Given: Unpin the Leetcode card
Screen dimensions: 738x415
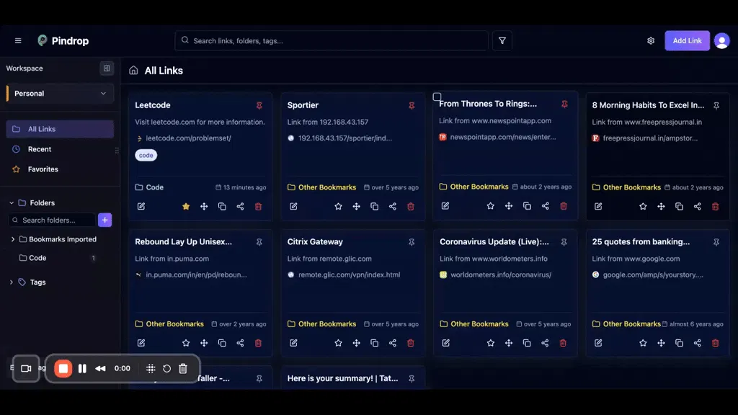Looking at the screenshot, I should [259, 105].
